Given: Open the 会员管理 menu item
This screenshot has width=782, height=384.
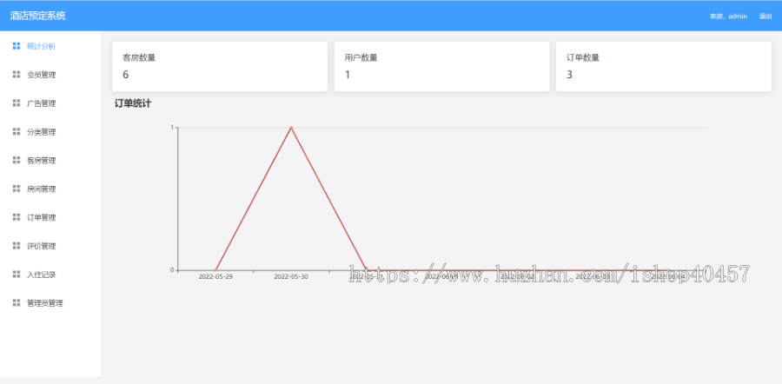Looking at the screenshot, I should (x=50, y=75).
